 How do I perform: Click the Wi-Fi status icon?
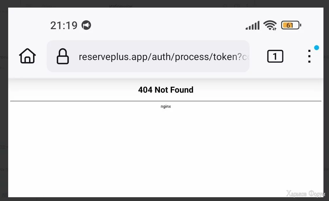click(x=270, y=25)
